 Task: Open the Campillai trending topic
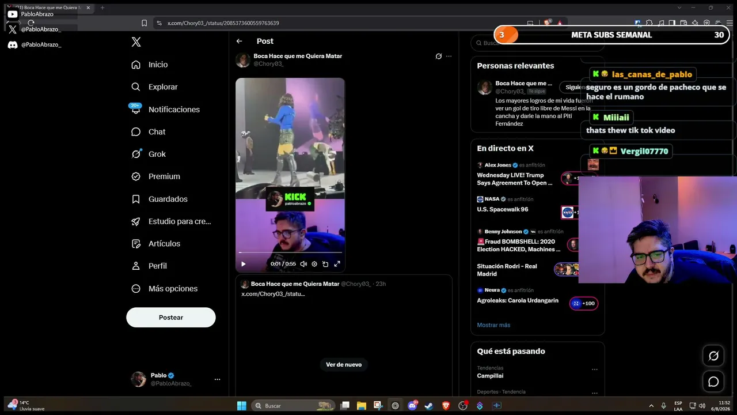pos(490,376)
